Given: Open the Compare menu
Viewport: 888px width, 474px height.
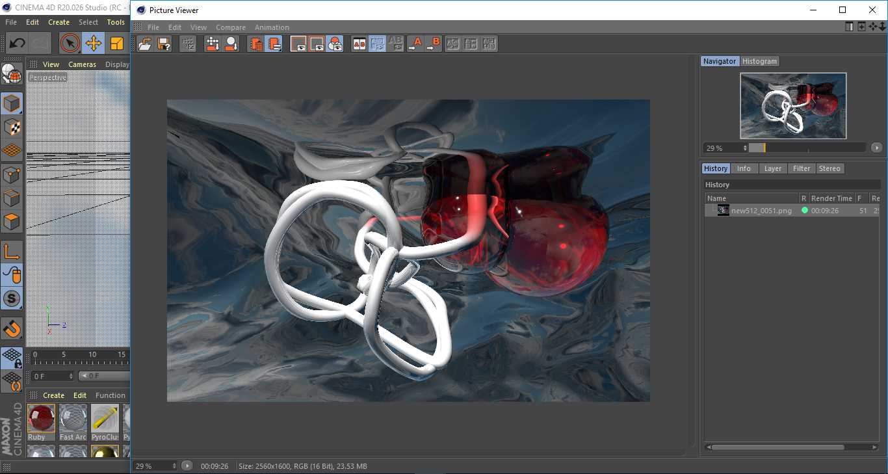Looking at the screenshot, I should [x=231, y=27].
